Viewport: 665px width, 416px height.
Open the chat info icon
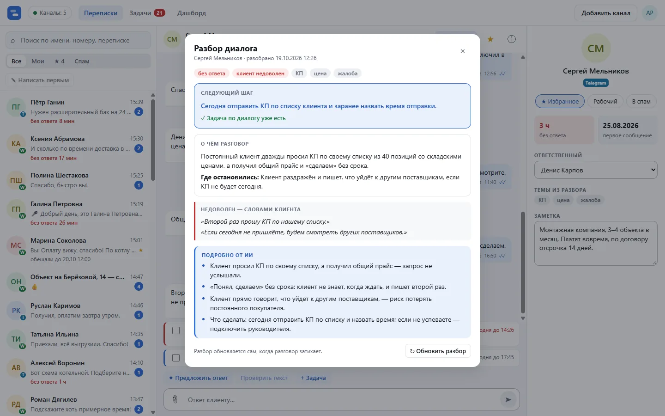pos(512,39)
